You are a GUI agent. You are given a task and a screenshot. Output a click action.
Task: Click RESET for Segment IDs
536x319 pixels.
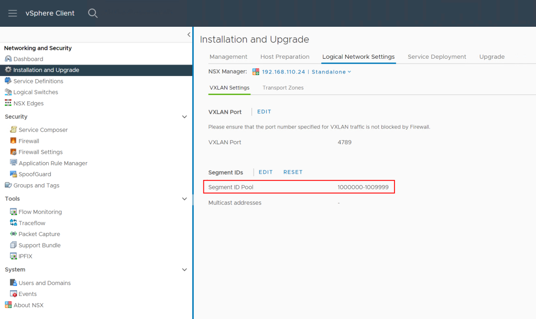[x=293, y=172]
